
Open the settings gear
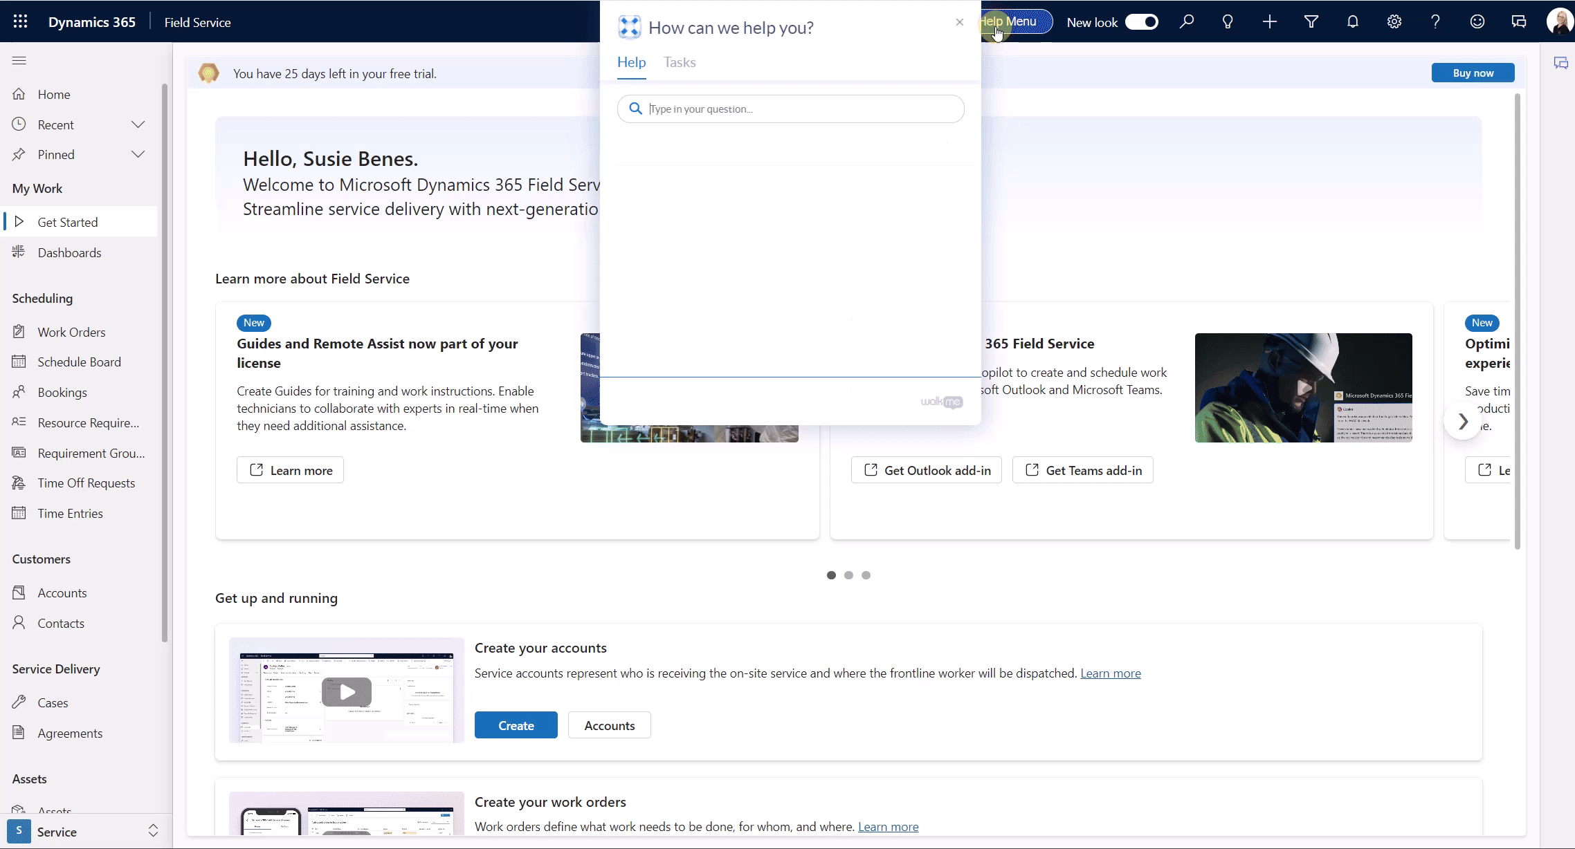(x=1394, y=22)
